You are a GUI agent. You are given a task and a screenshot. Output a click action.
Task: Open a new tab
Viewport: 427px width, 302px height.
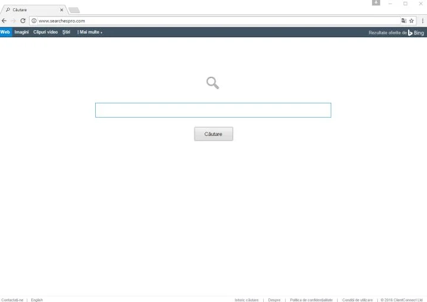(74, 10)
